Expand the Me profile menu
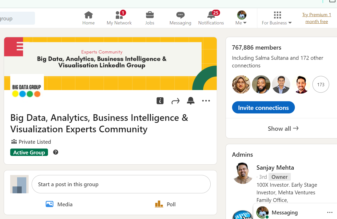Image resolution: width=337 pixels, height=219 pixels. tap(241, 18)
